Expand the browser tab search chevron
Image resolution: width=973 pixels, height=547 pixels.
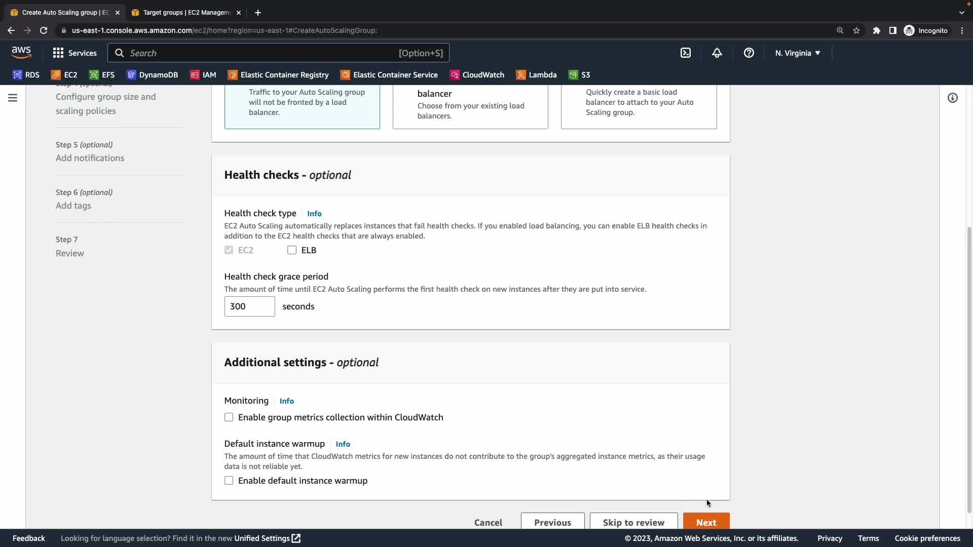pos(961,12)
